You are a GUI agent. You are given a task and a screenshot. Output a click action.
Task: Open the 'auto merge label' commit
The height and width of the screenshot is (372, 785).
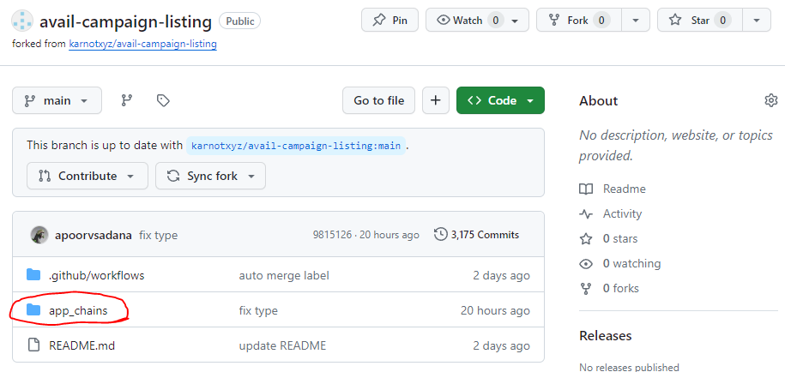pyautogui.click(x=284, y=275)
